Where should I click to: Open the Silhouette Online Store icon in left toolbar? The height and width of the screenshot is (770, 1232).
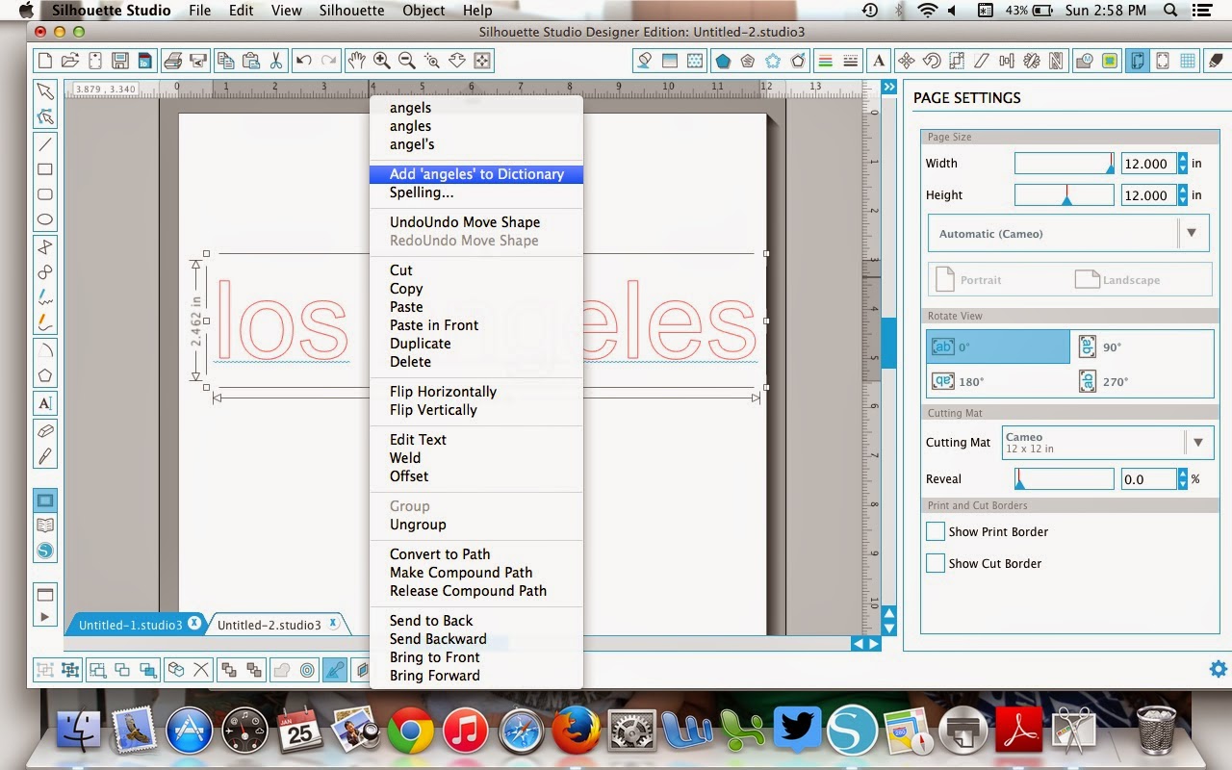(44, 552)
